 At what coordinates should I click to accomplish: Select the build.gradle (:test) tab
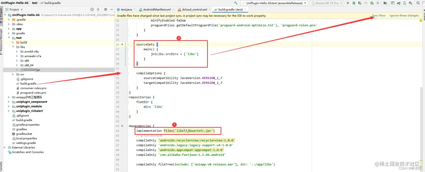click(230, 10)
